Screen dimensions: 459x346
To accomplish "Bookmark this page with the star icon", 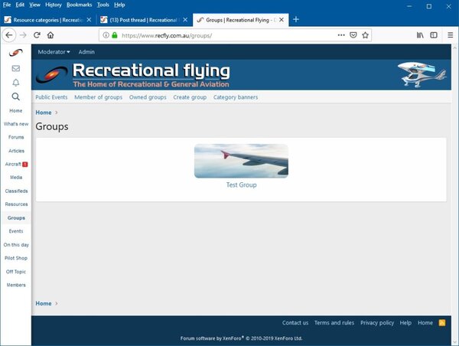I will pyautogui.click(x=366, y=35).
